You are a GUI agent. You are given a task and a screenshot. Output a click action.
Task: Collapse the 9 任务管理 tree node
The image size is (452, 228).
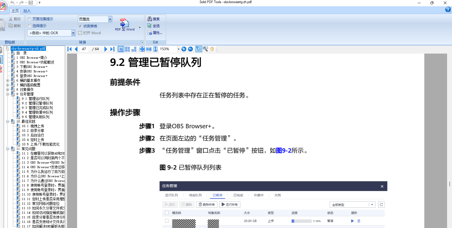[8, 94]
